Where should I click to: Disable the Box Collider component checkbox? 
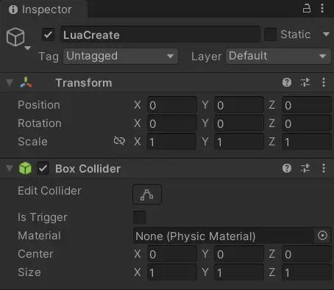coord(43,168)
